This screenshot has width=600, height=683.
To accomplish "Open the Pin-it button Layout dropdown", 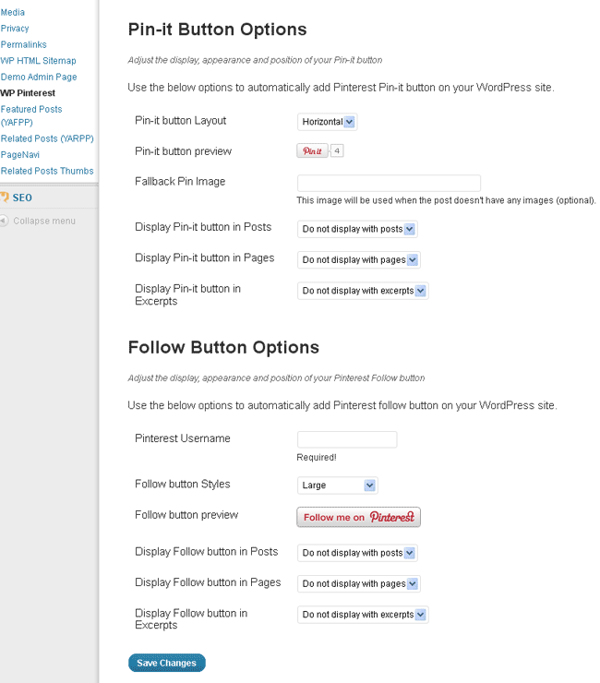I will 327,122.
